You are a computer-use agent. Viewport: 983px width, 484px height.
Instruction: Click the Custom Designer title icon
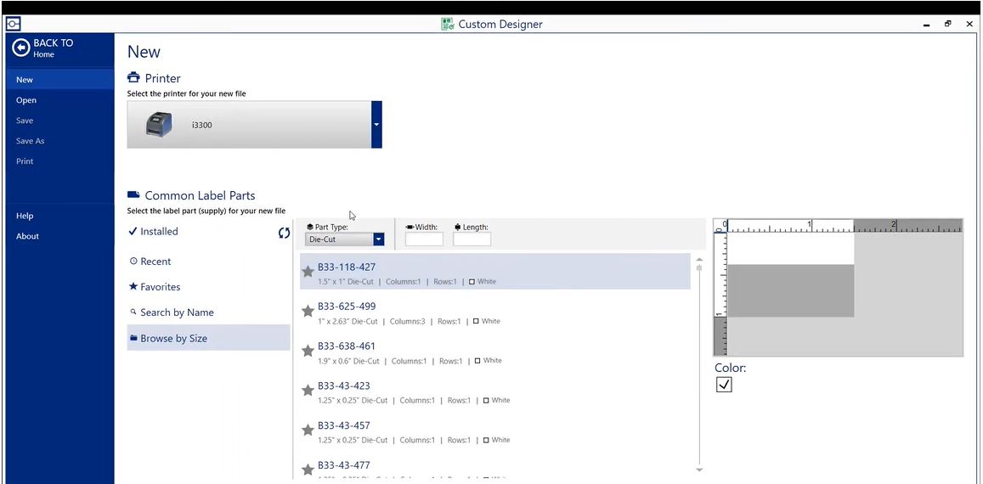pyautogui.click(x=448, y=24)
